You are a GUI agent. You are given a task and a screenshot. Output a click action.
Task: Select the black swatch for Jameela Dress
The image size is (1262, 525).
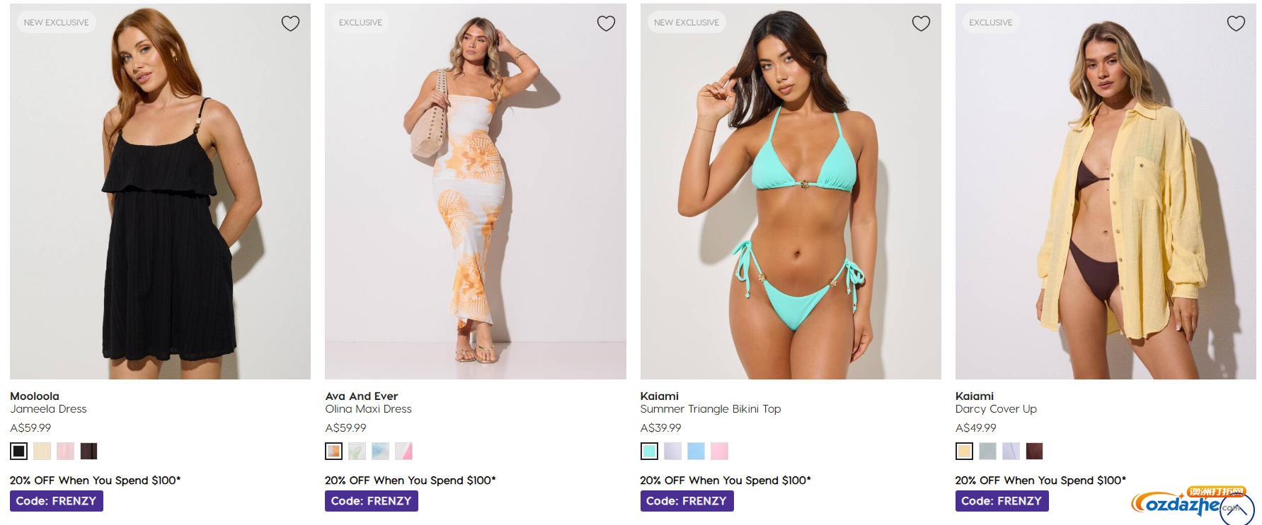coord(18,451)
